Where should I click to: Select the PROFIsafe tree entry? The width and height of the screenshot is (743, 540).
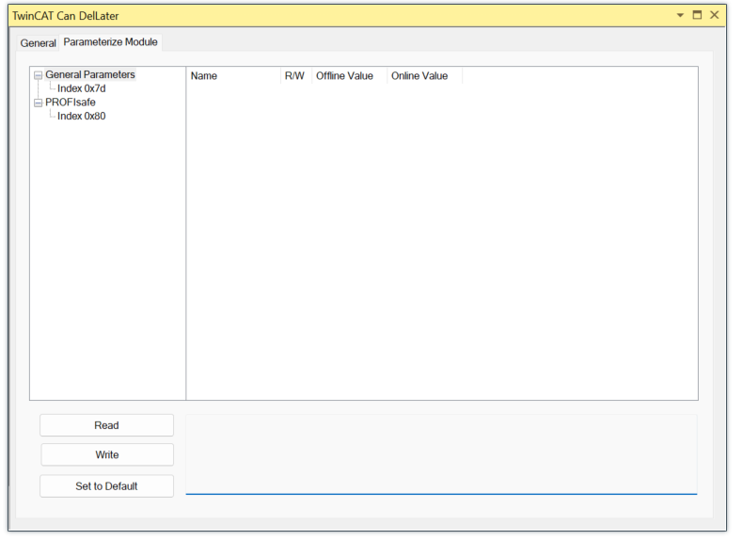coord(71,103)
